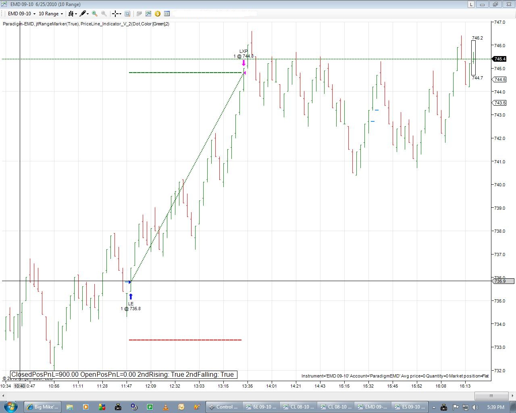Switch to the Control Center taskbar window
The height and width of the screenshot is (413, 516).
224,407
